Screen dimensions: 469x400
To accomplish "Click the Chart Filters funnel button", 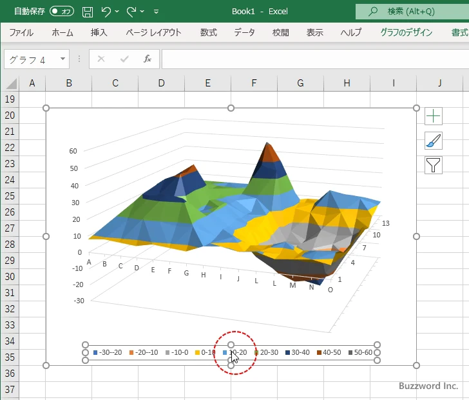I will pyautogui.click(x=434, y=165).
